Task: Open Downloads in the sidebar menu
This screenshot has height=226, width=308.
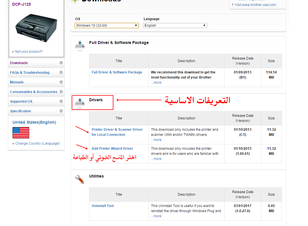Action: (x=36, y=63)
